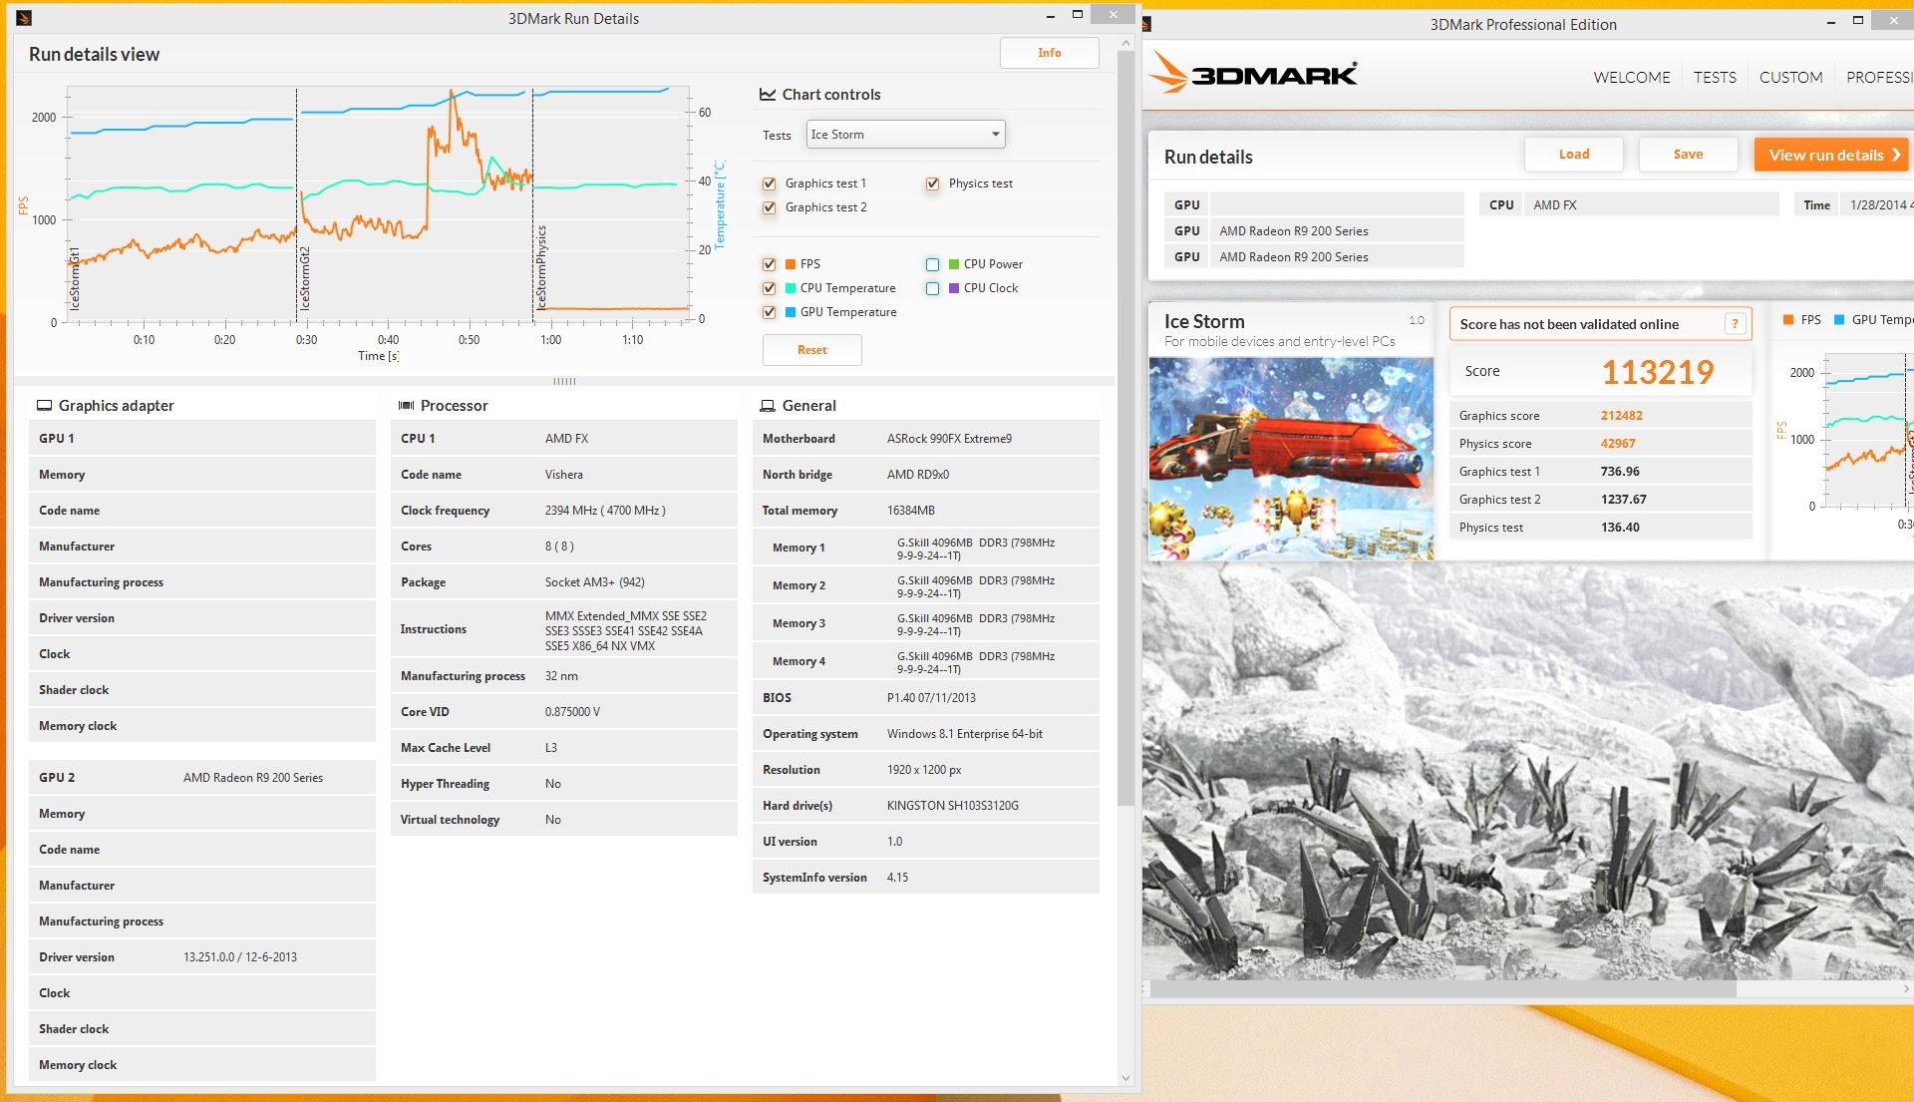The width and height of the screenshot is (1914, 1102).
Task: Click the Chart controls line-chart icon
Action: pyautogui.click(x=768, y=95)
